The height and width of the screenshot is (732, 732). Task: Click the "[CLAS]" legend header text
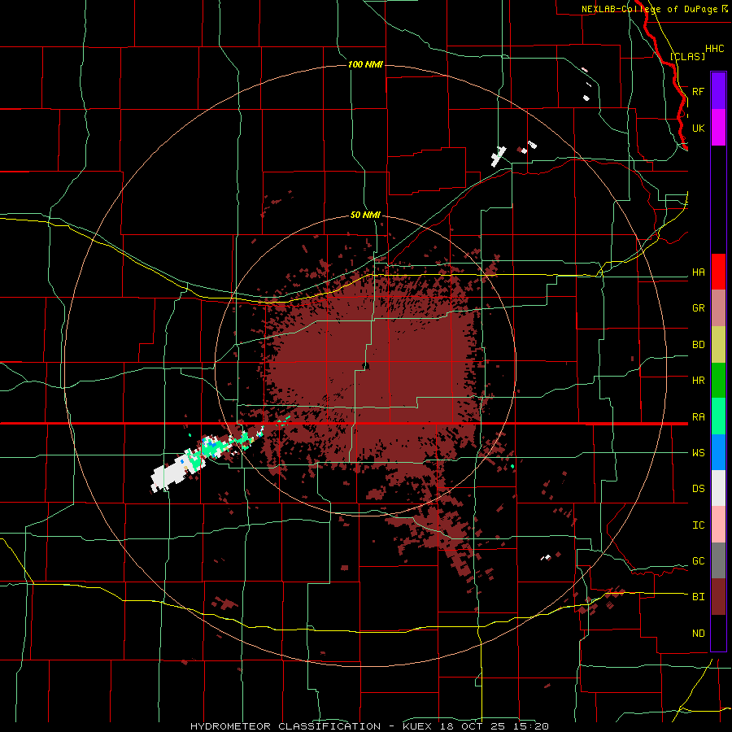pos(687,56)
